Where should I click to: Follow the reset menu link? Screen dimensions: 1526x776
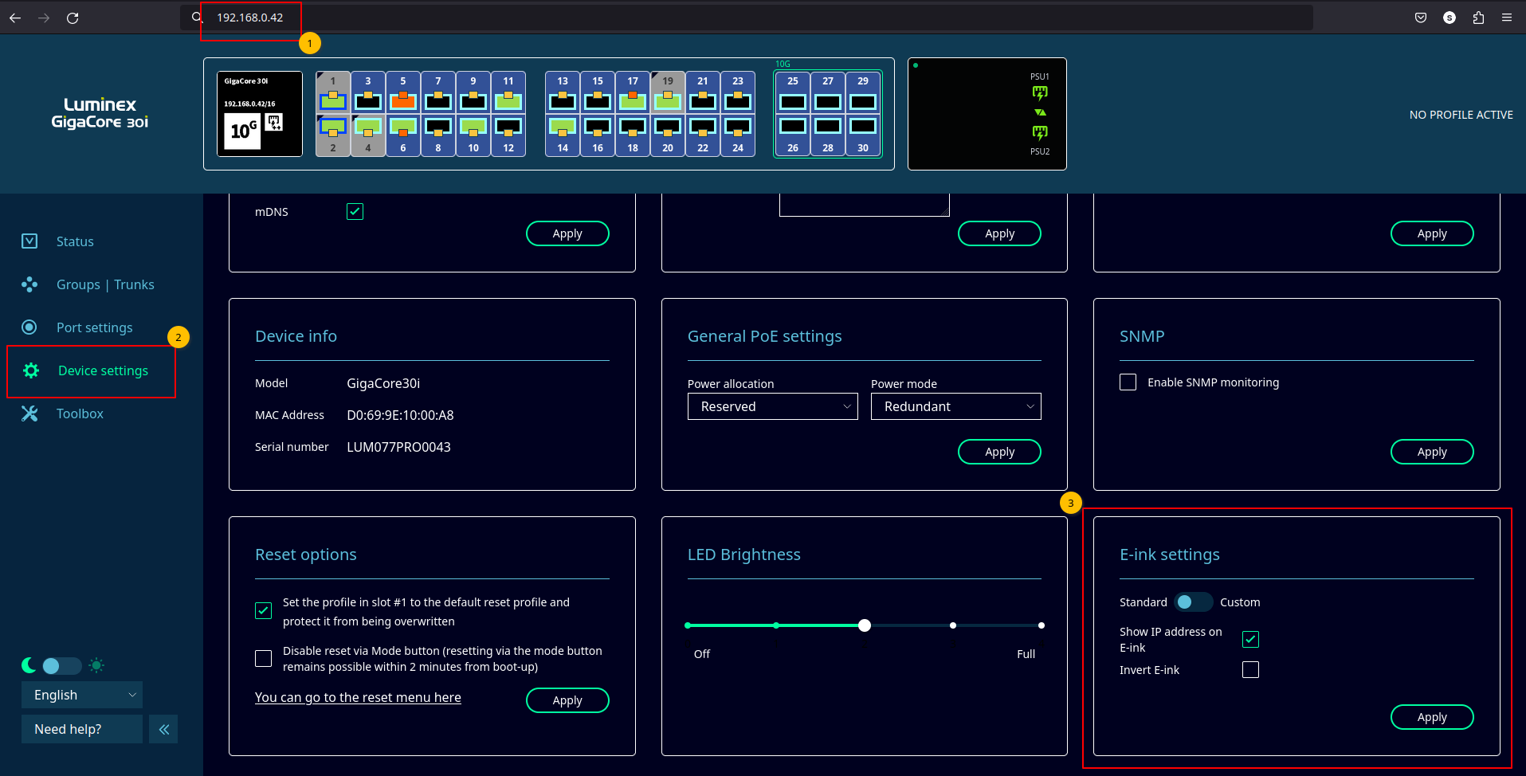358,697
